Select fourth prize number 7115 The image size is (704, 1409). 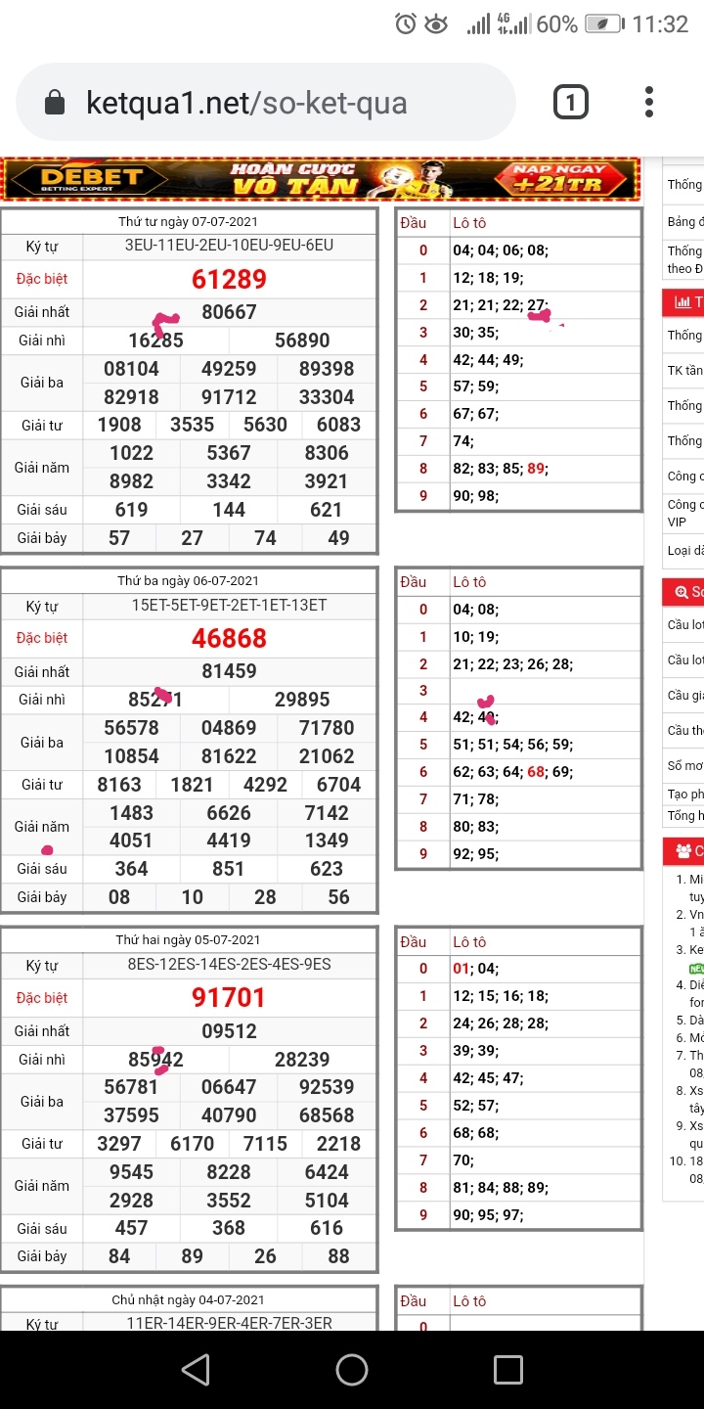click(265, 1144)
